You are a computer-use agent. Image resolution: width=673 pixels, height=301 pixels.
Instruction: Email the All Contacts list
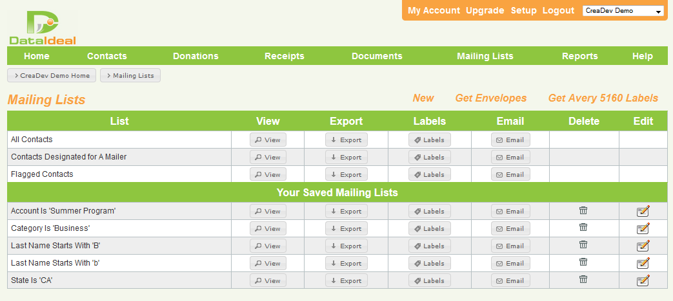[511, 140]
